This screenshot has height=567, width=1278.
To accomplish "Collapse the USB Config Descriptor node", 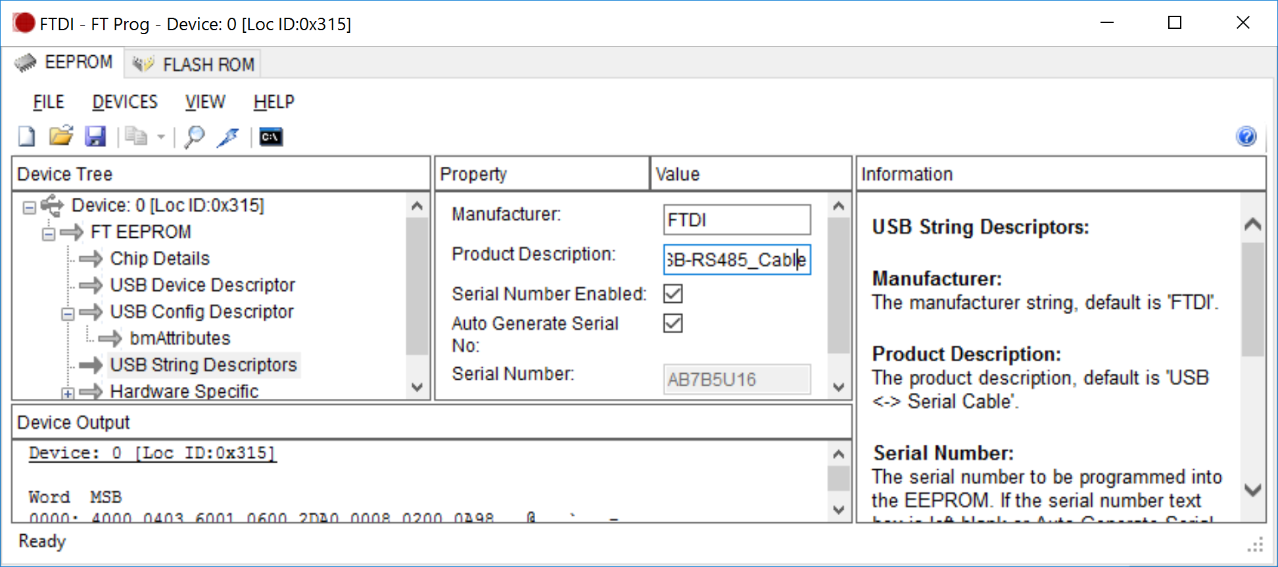I will [x=68, y=313].
